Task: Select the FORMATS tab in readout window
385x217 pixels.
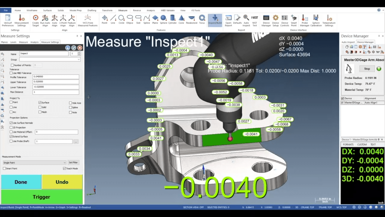Action: 348,145
